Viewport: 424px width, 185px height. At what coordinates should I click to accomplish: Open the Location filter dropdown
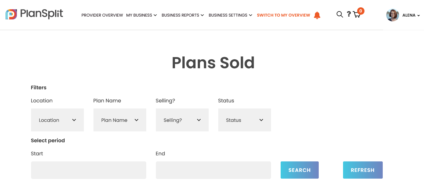point(57,120)
